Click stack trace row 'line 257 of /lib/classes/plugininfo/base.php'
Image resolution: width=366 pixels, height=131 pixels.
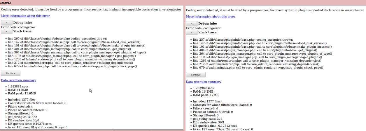click(243, 40)
